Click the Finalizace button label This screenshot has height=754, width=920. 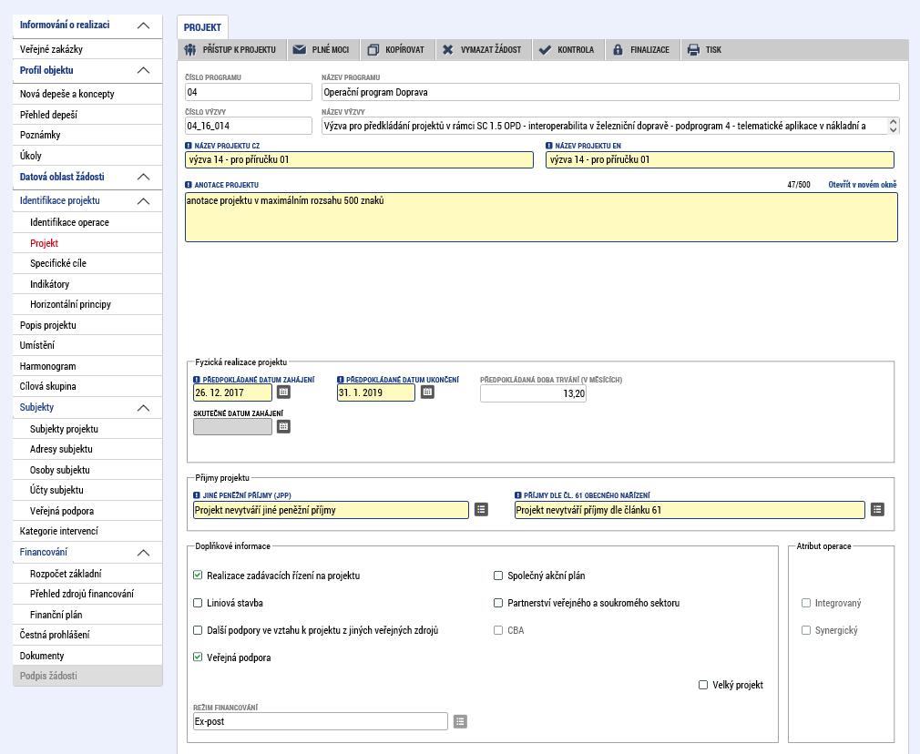(x=649, y=50)
